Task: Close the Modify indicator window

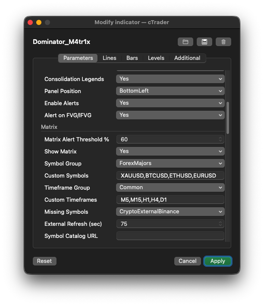Action: tap(30, 22)
